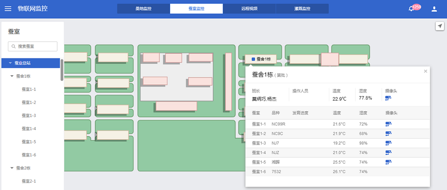Select 蚕室2-1 in the sidebar tree
Screen dimensions: 447x190
pyautogui.click(x=29, y=181)
